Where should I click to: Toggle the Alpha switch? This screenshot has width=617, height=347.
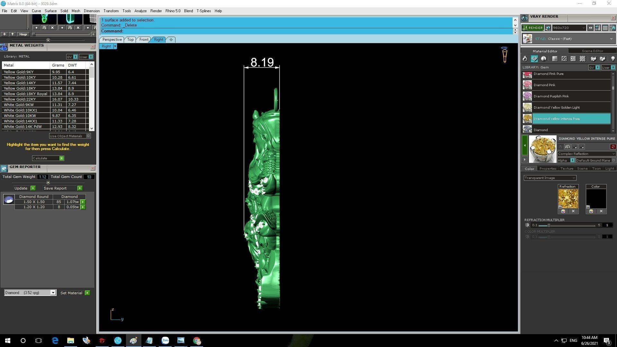point(572,160)
